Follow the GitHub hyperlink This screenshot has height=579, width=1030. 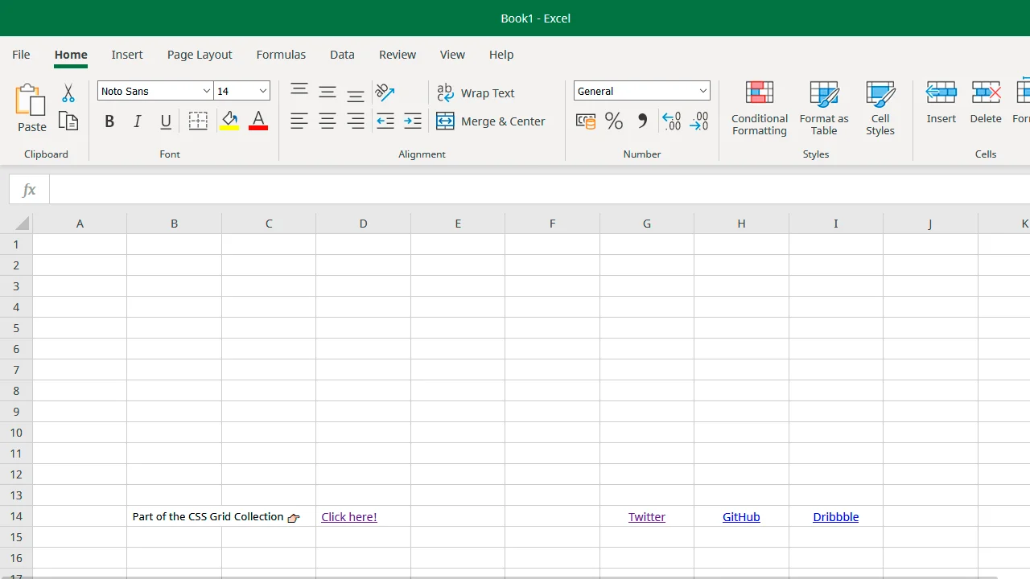click(740, 516)
